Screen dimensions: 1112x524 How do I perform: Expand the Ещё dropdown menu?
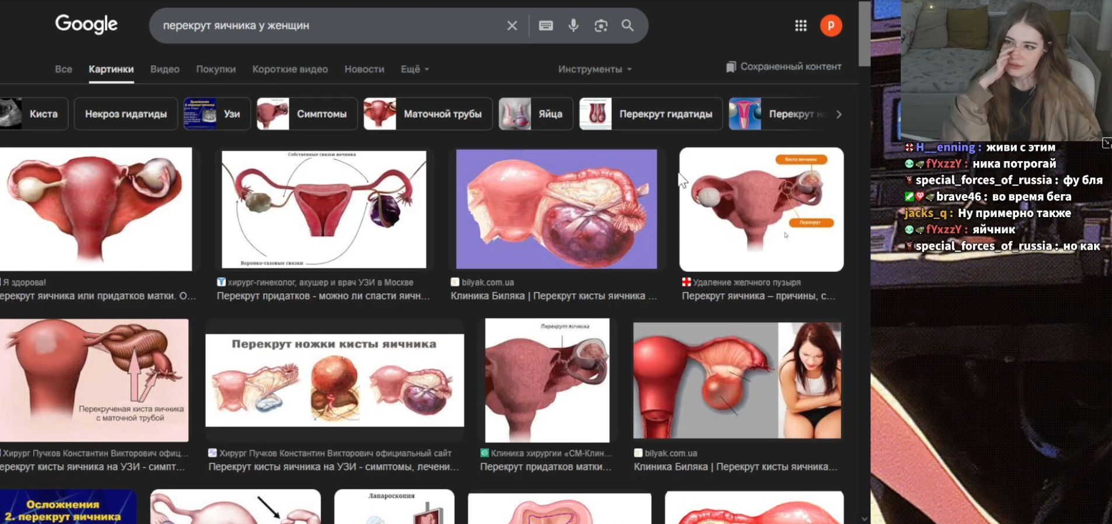[415, 69]
